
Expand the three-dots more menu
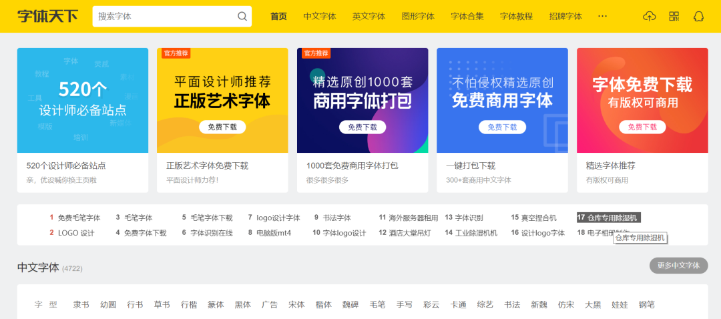602,16
